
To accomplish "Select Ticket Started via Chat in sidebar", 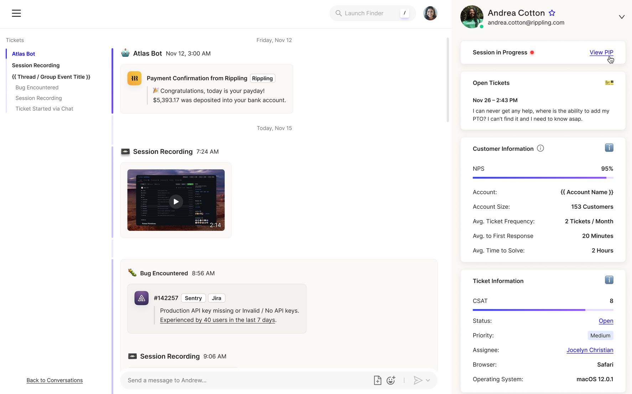I will pyautogui.click(x=44, y=109).
